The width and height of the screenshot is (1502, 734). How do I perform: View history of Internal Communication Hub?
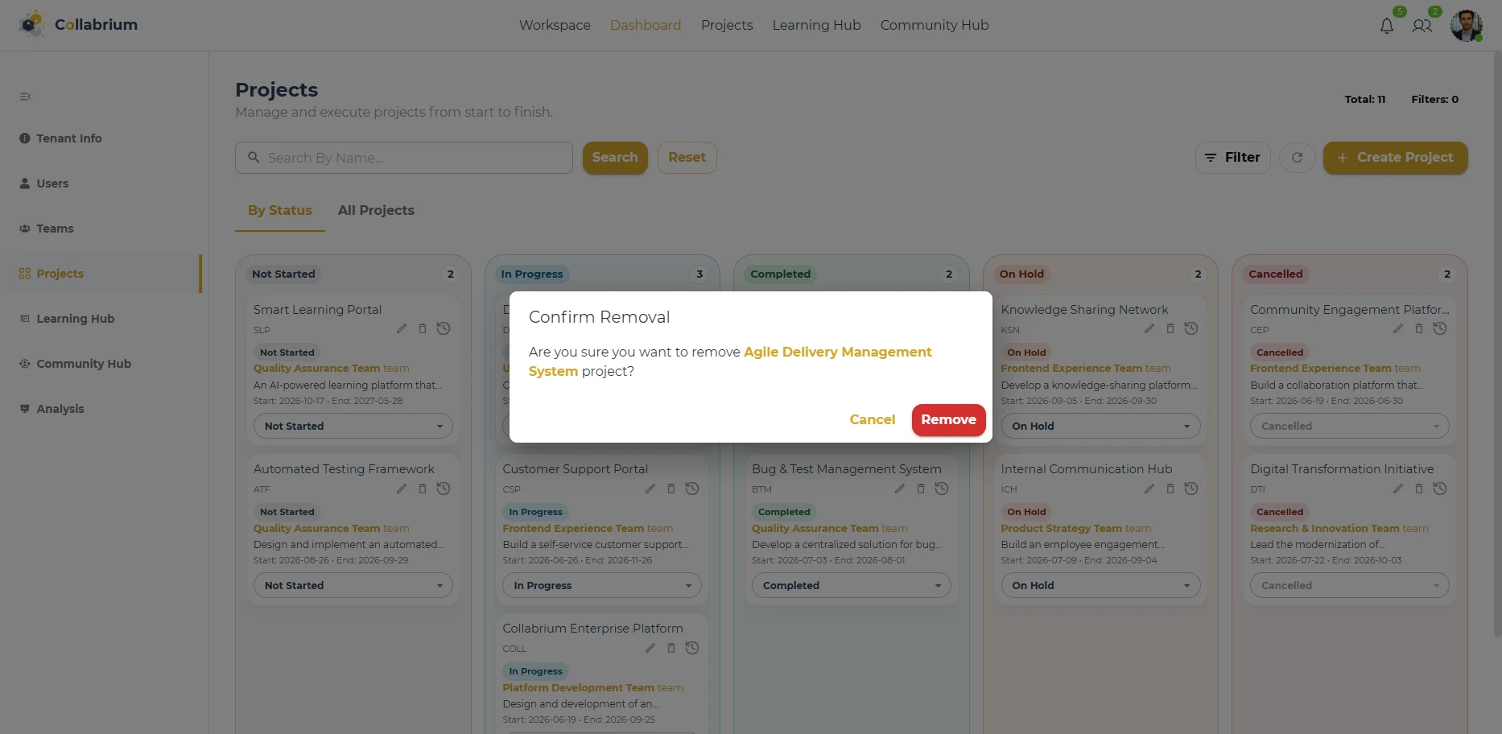1191,489
